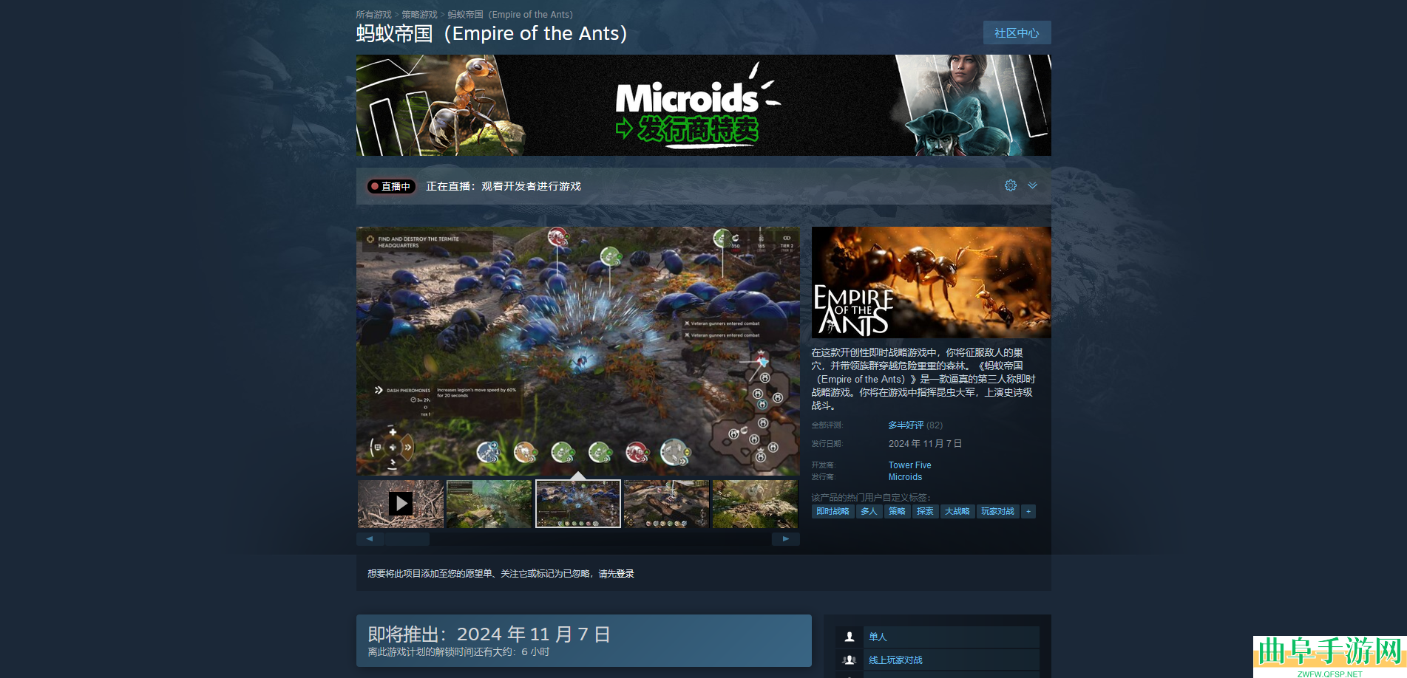Click the online PvP players icon
This screenshot has width=1407, height=678.
pos(850,660)
